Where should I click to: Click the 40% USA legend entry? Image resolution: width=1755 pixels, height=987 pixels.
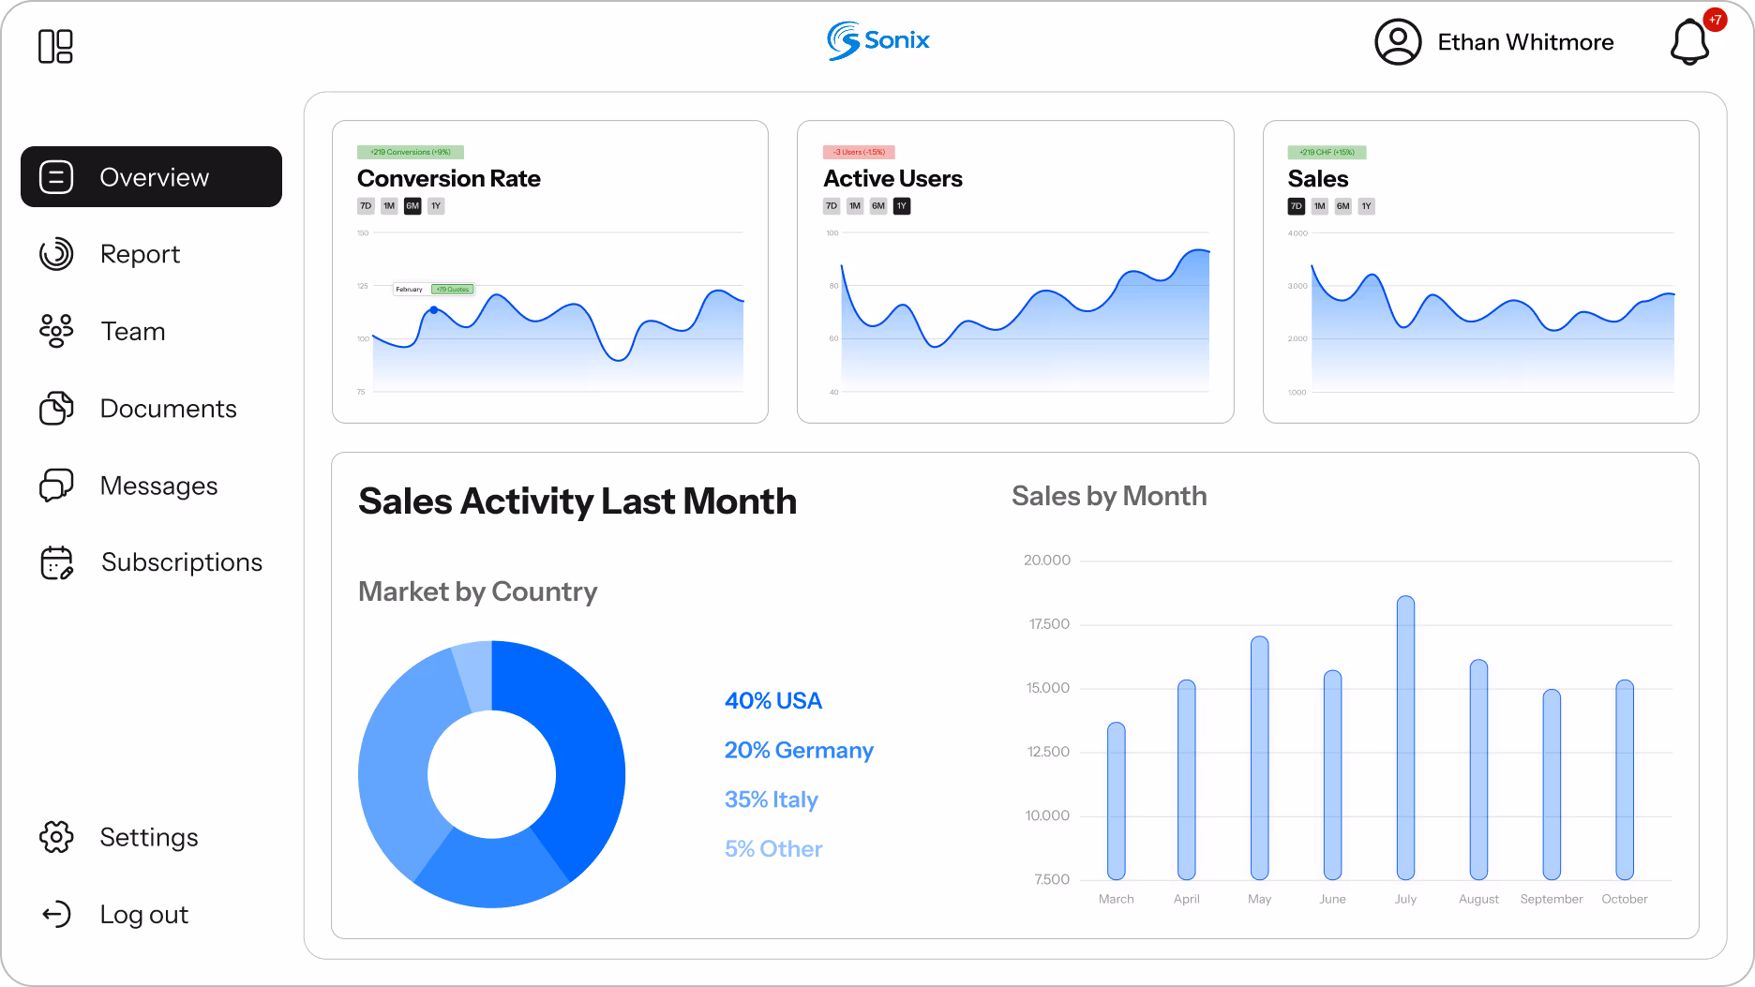coord(773,701)
